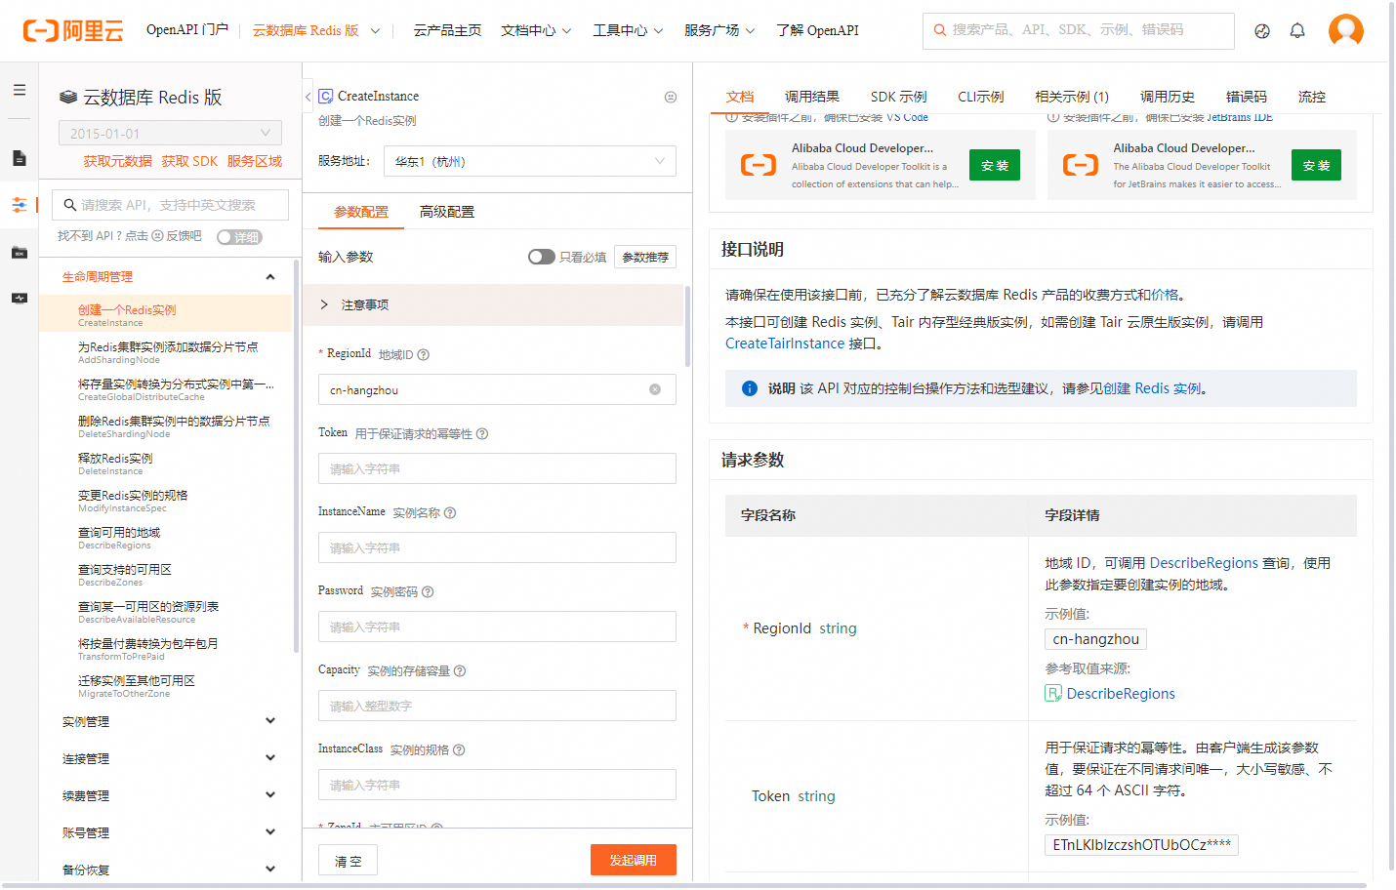Screen dimensions: 1396x890
Task: Toggle the 详细 switch in API list
Action: (x=240, y=237)
